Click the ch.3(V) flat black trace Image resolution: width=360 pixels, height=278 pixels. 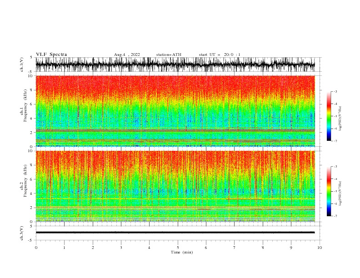click(175, 233)
